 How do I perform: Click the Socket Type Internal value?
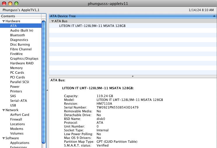click(x=103, y=130)
